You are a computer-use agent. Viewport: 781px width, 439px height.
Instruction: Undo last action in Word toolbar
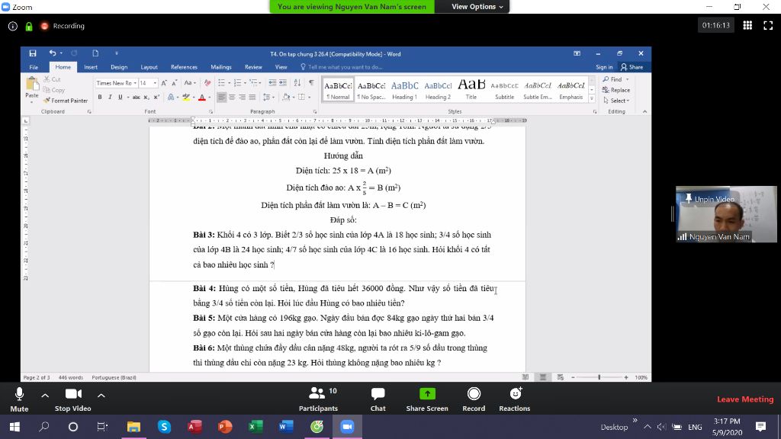tap(53, 53)
